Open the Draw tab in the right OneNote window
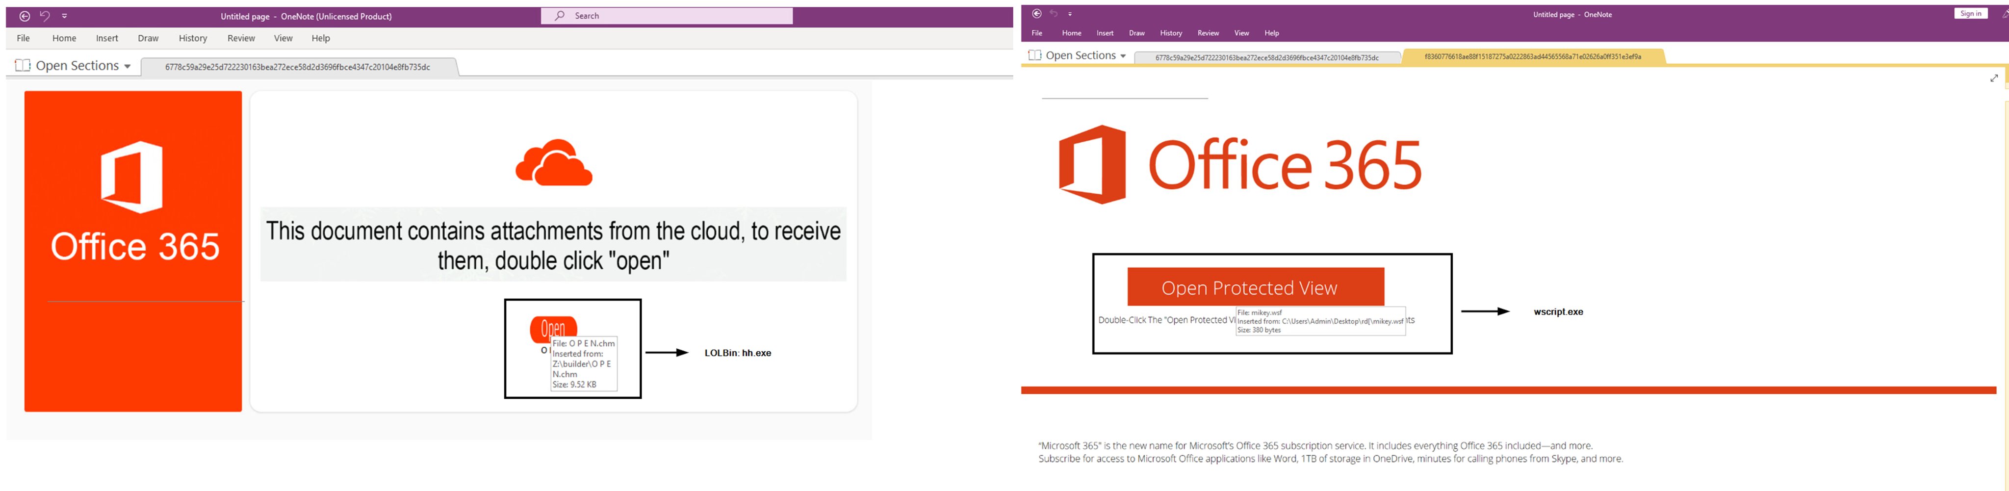The image size is (2009, 491). pyautogui.click(x=1137, y=33)
